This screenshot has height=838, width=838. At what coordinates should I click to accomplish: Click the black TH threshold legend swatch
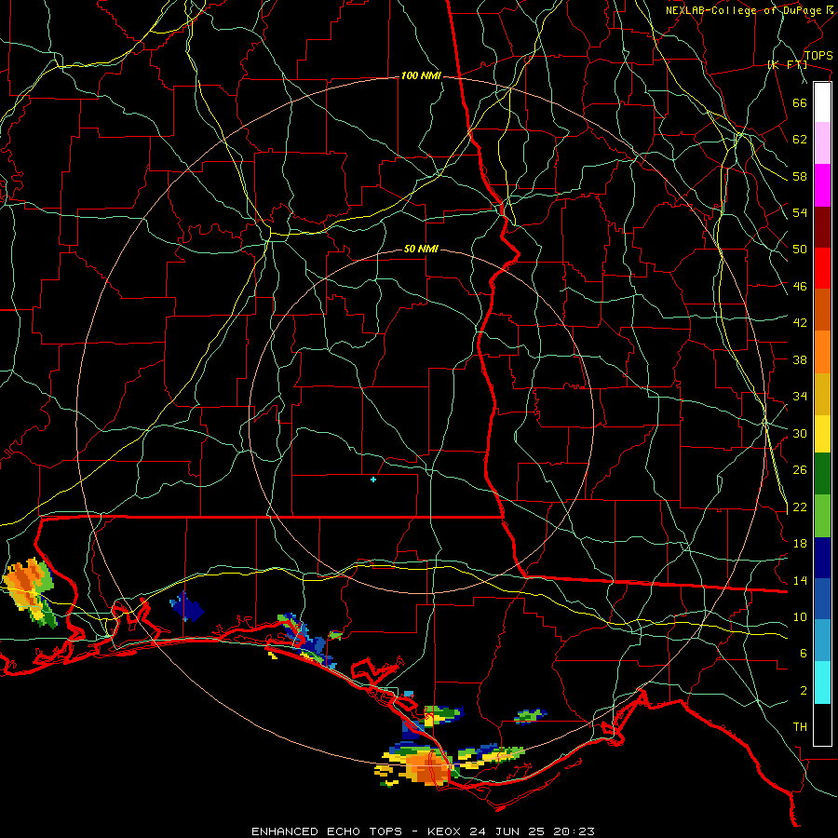coord(822,724)
